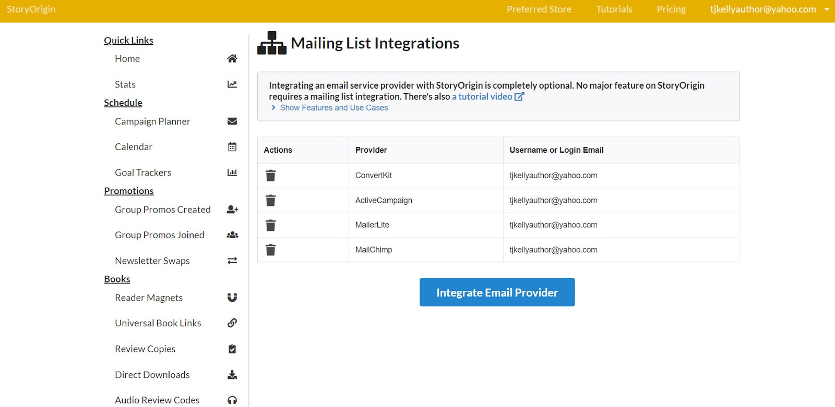
Task: Open the tjkellyauthor@yahoo.com account menu
Action: [x=763, y=9]
